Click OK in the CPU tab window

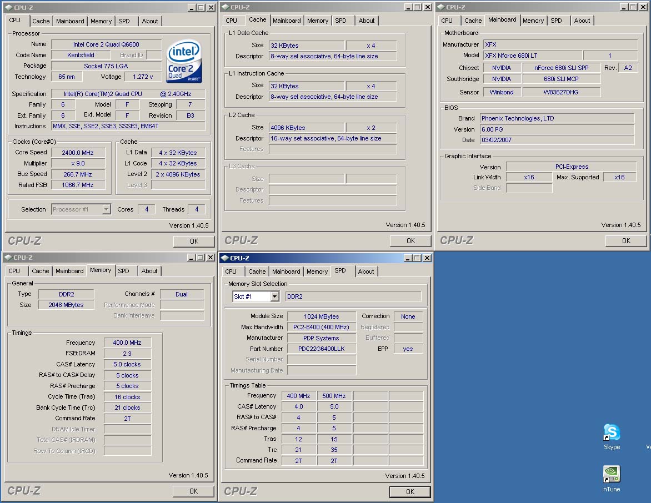[194, 241]
